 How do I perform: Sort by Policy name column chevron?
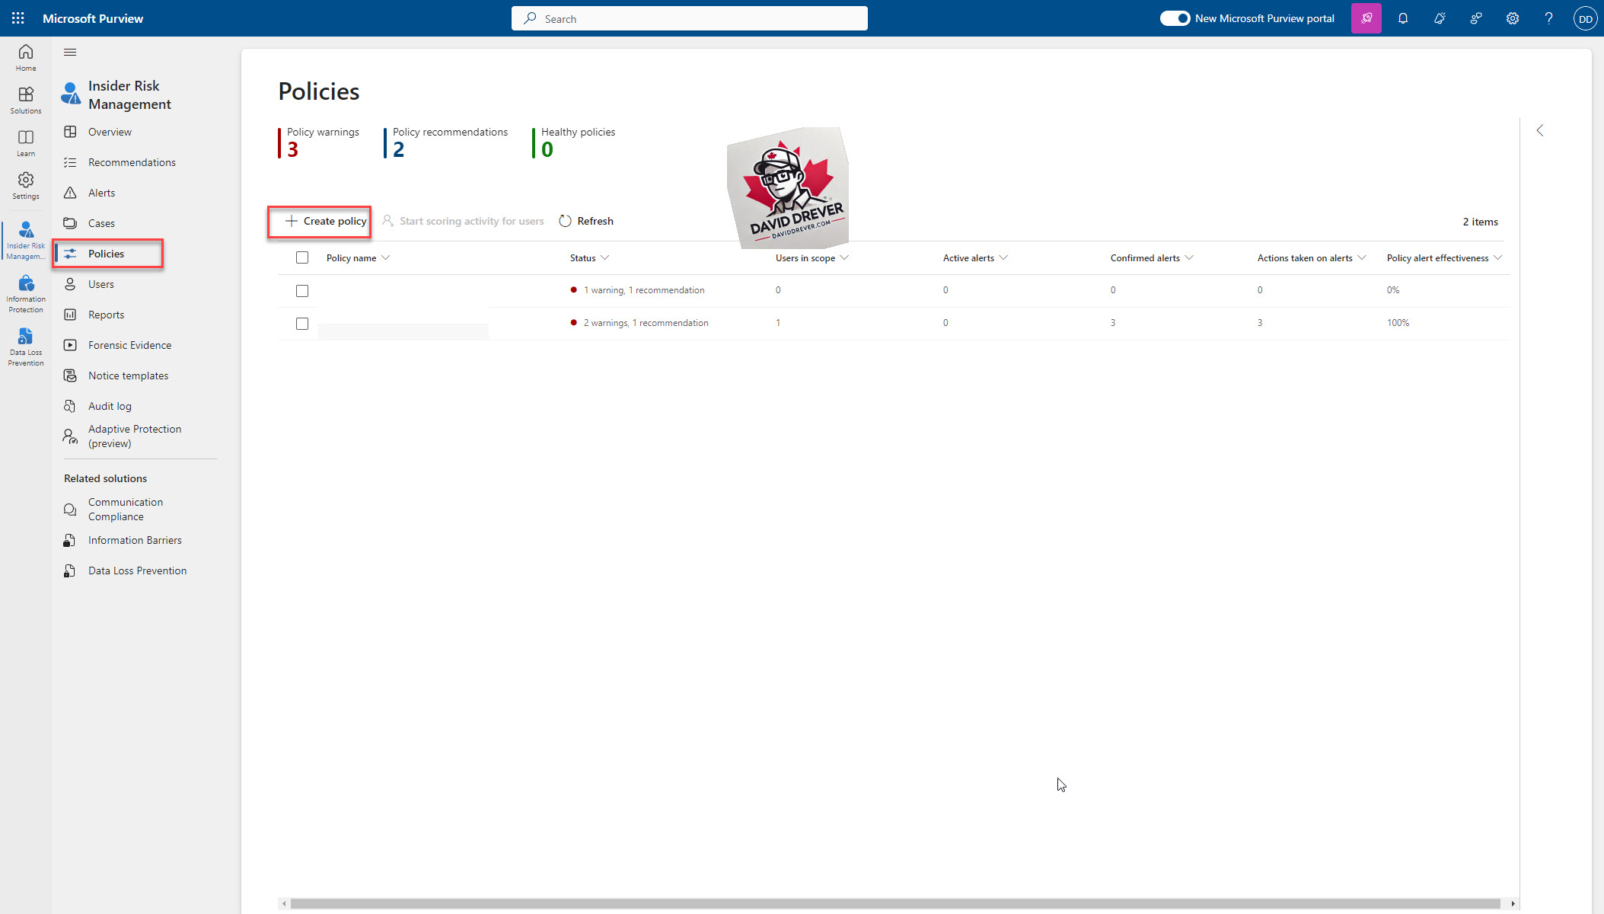385,257
